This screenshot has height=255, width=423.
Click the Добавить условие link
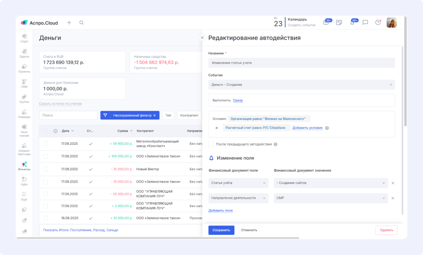[x=307, y=128]
